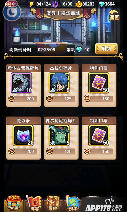Select the 杰拉尔碎片 blue-haired character icon
This screenshot has width=127, height=212.
(59, 83)
